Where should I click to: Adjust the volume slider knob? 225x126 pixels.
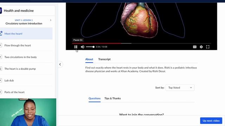(x=94, y=47)
